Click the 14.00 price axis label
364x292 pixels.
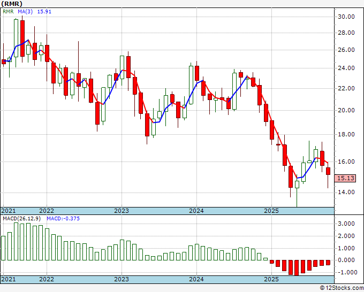tap(346, 193)
